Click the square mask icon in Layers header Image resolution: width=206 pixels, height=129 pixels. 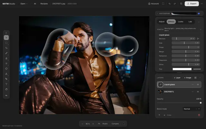(195, 78)
